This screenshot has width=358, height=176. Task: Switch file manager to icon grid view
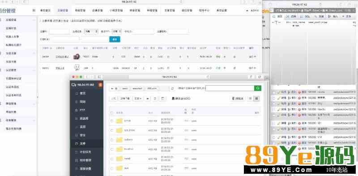pos(250,98)
